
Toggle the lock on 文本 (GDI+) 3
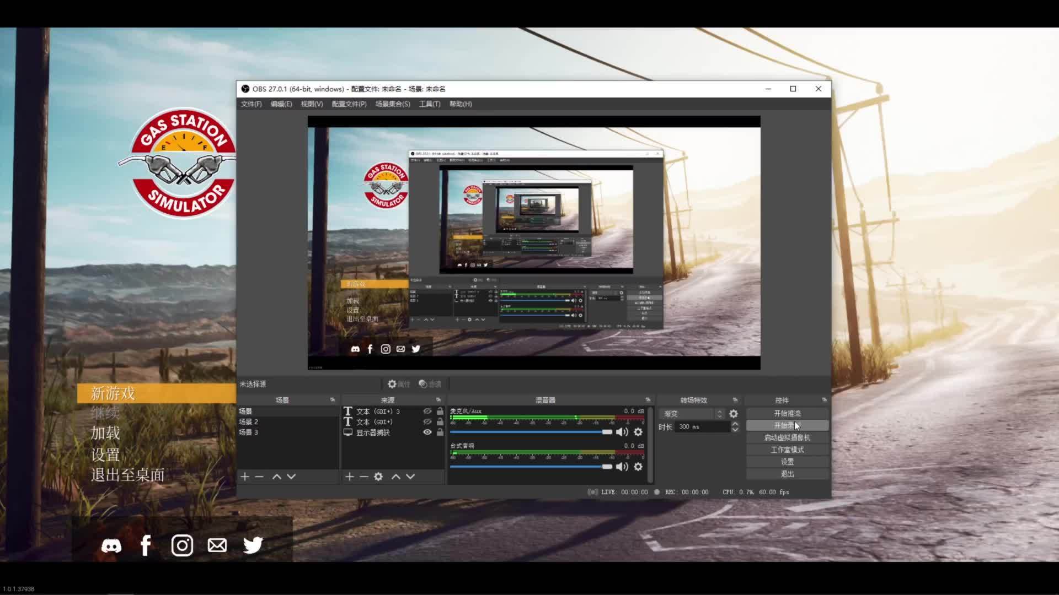point(440,412)
